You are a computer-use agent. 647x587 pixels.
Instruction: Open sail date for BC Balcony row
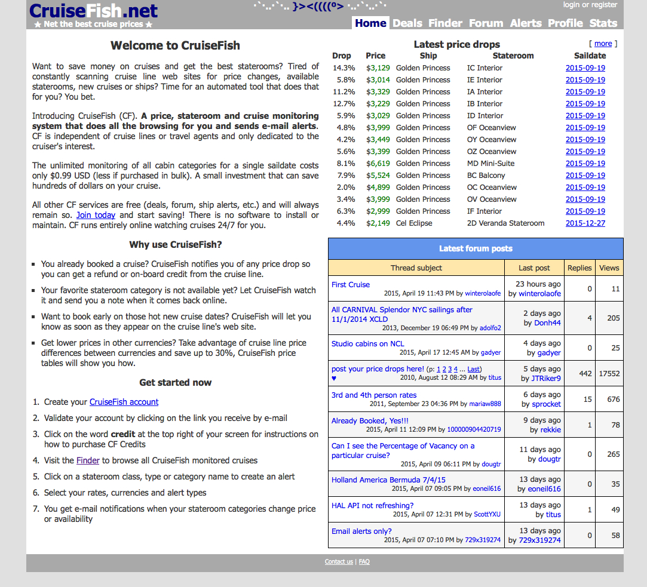[585, 176]
